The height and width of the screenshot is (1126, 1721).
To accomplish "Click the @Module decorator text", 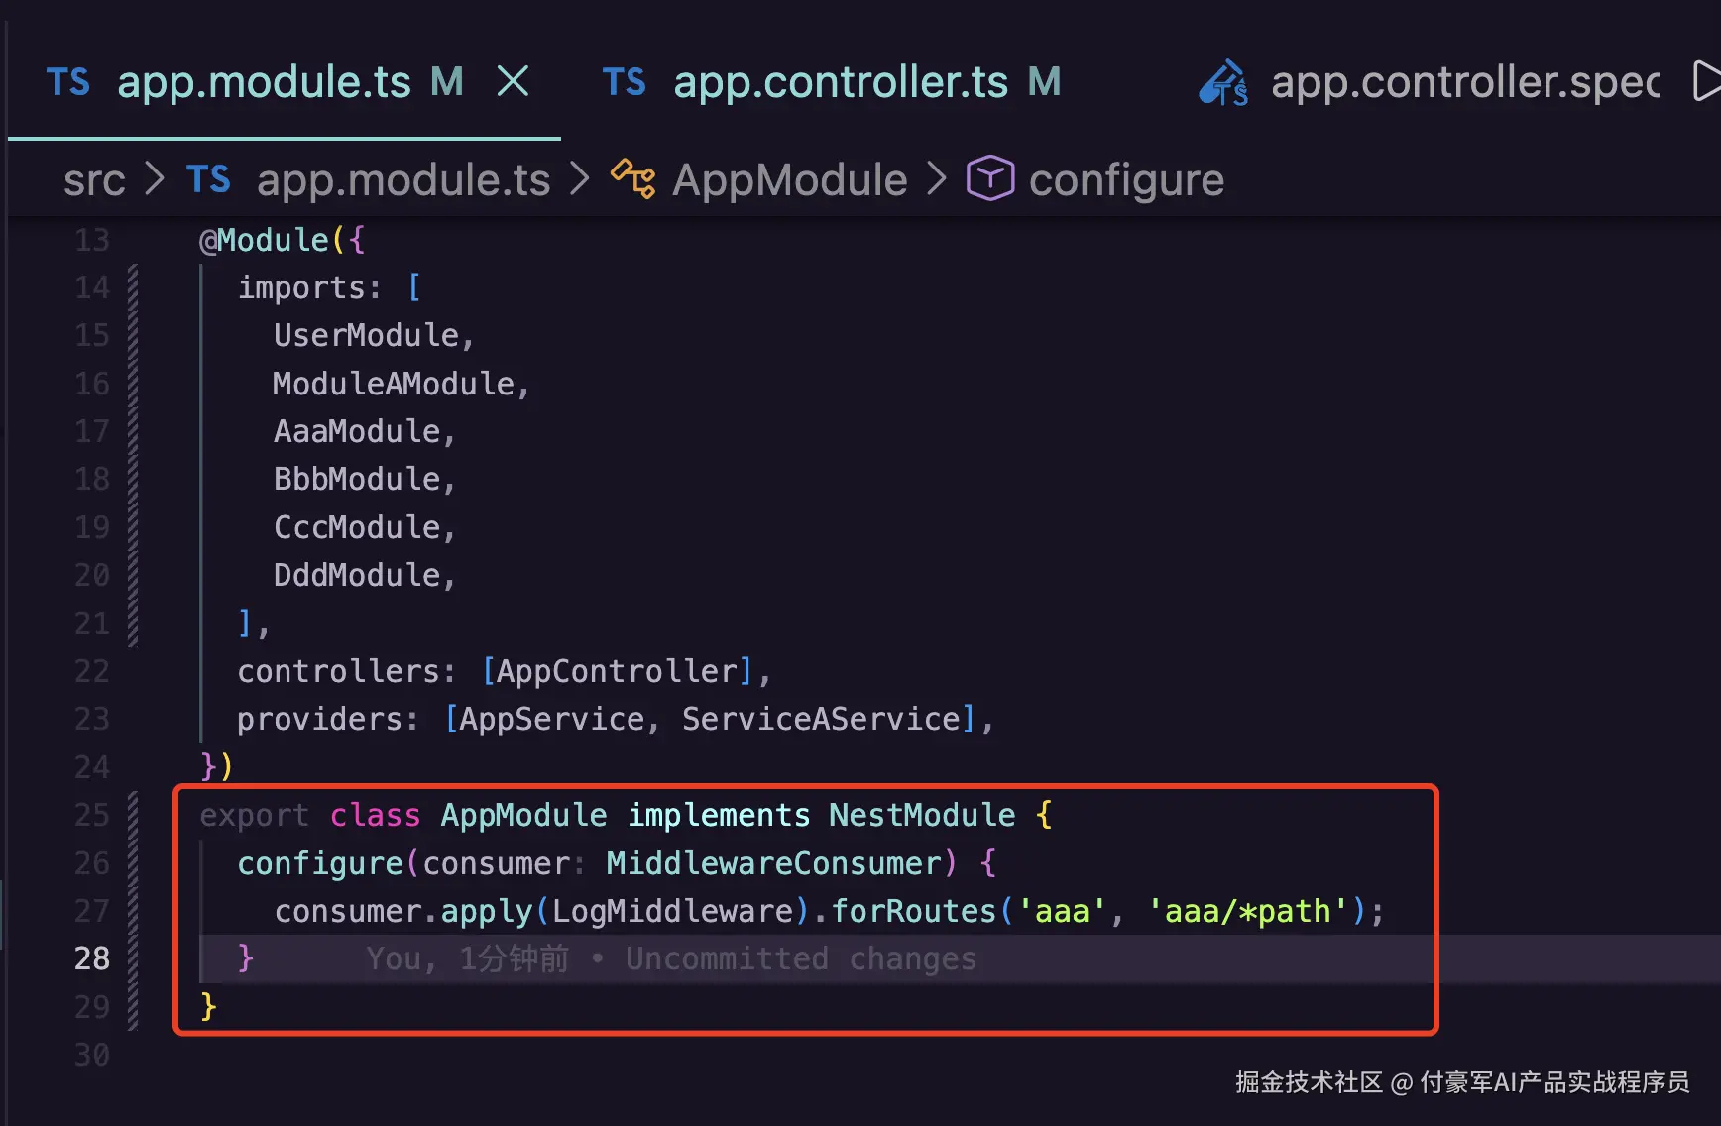I will [x=264, y=240].
